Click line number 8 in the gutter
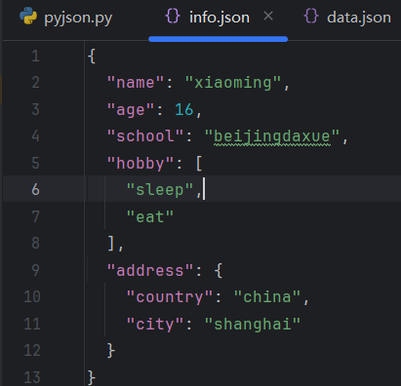 click(x=35, y=243)
